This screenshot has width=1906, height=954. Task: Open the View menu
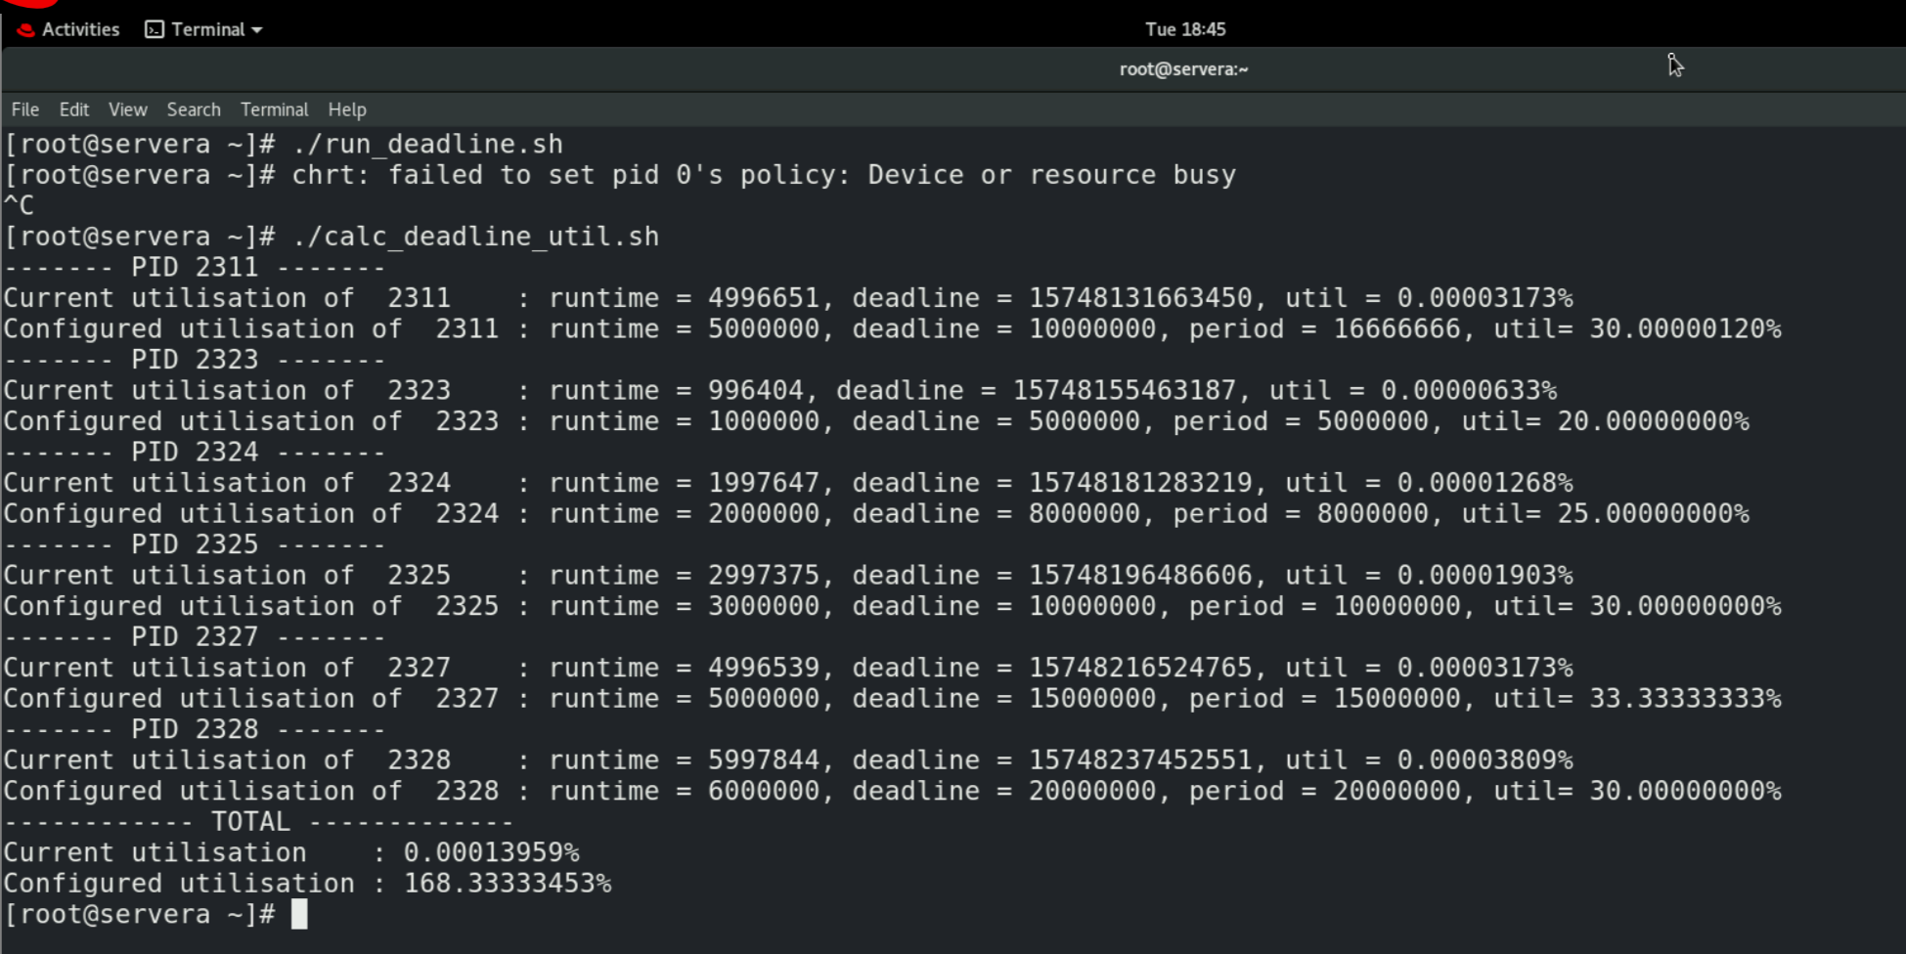point(127,109)
